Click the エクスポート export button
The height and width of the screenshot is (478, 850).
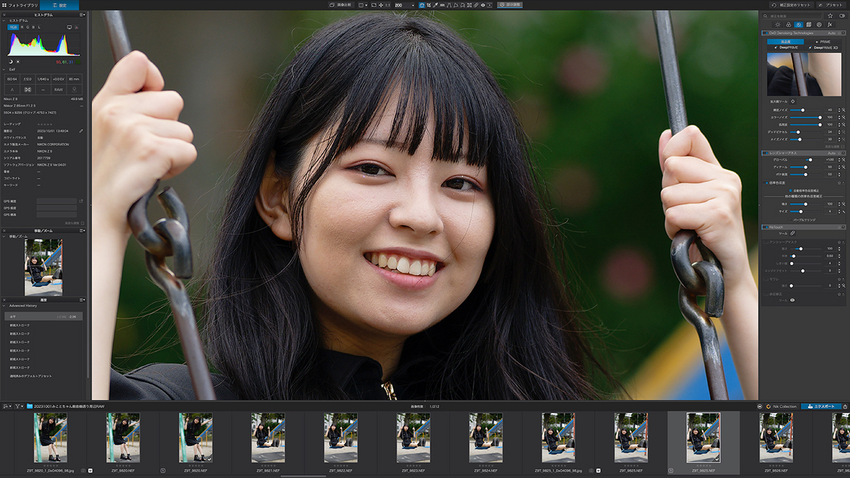(822, 406)
